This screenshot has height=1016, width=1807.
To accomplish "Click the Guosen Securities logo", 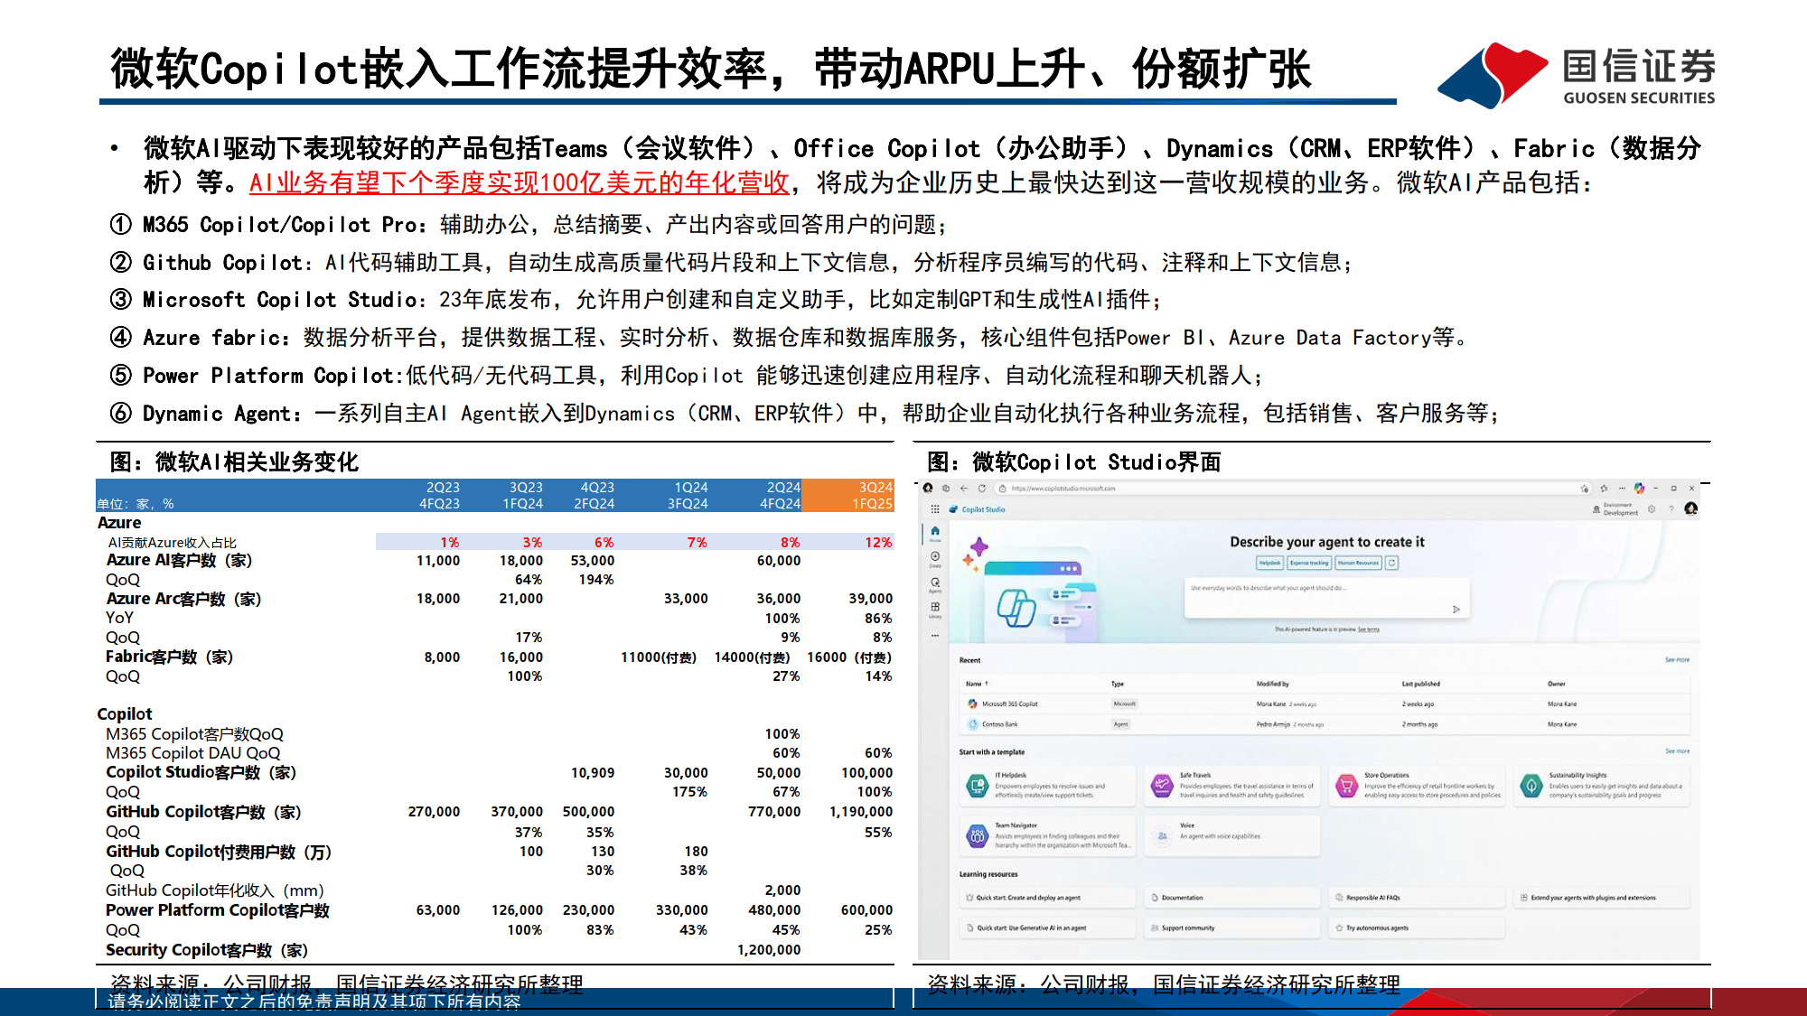I will [x=1577, y=75].
